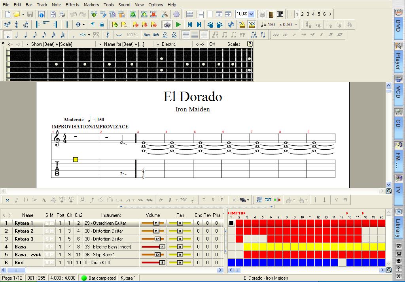
Task: Open the Sound menu
Action: 124,5
